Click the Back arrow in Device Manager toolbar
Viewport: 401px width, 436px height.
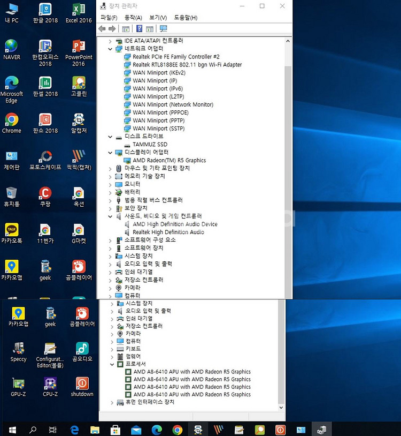click(x=102, y=28)
